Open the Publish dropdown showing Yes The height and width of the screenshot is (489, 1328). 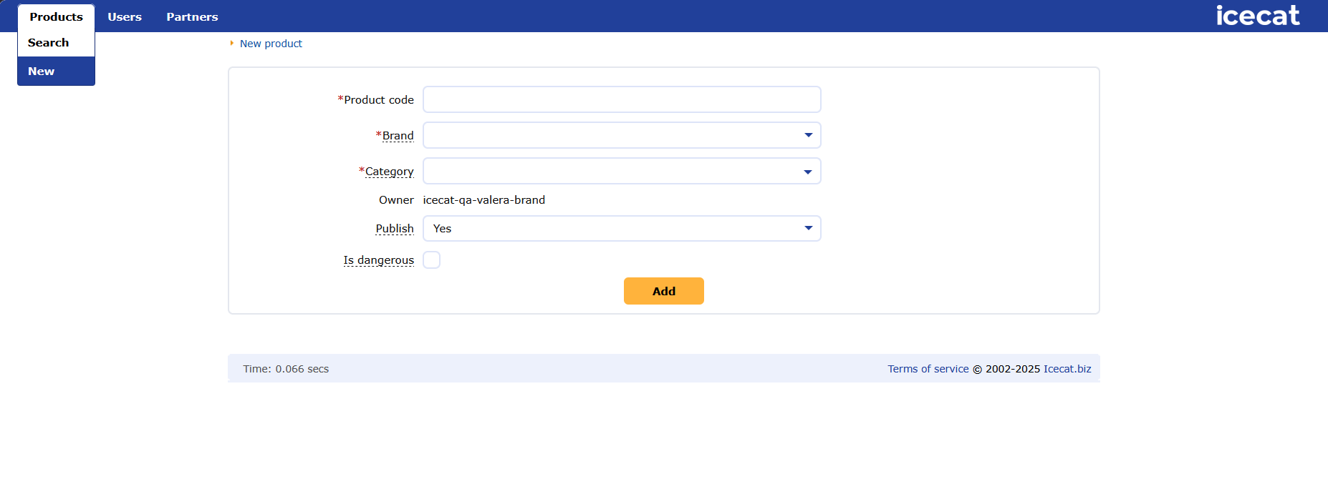[622, 228]
